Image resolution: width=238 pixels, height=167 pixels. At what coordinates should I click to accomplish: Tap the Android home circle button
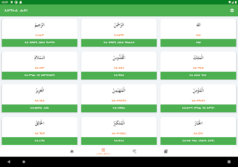click(24, 162)
